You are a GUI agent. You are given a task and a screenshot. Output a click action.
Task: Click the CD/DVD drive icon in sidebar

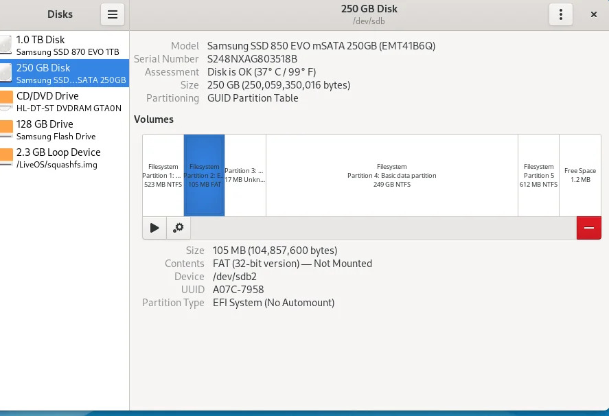8,101
